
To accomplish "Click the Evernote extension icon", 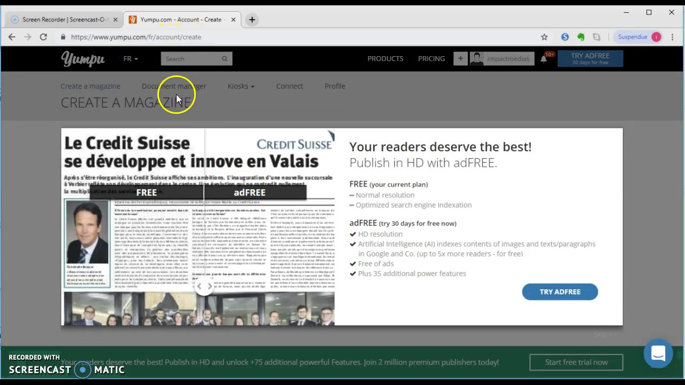I will [581, 37].
